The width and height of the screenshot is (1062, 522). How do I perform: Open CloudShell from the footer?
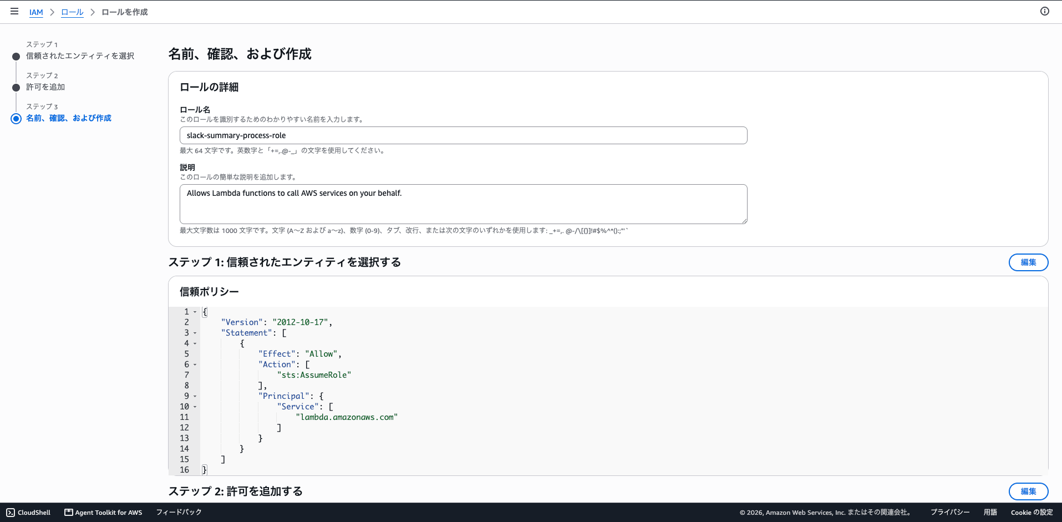[28, 513]
